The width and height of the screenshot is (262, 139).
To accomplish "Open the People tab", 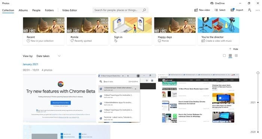I will 36,10.
